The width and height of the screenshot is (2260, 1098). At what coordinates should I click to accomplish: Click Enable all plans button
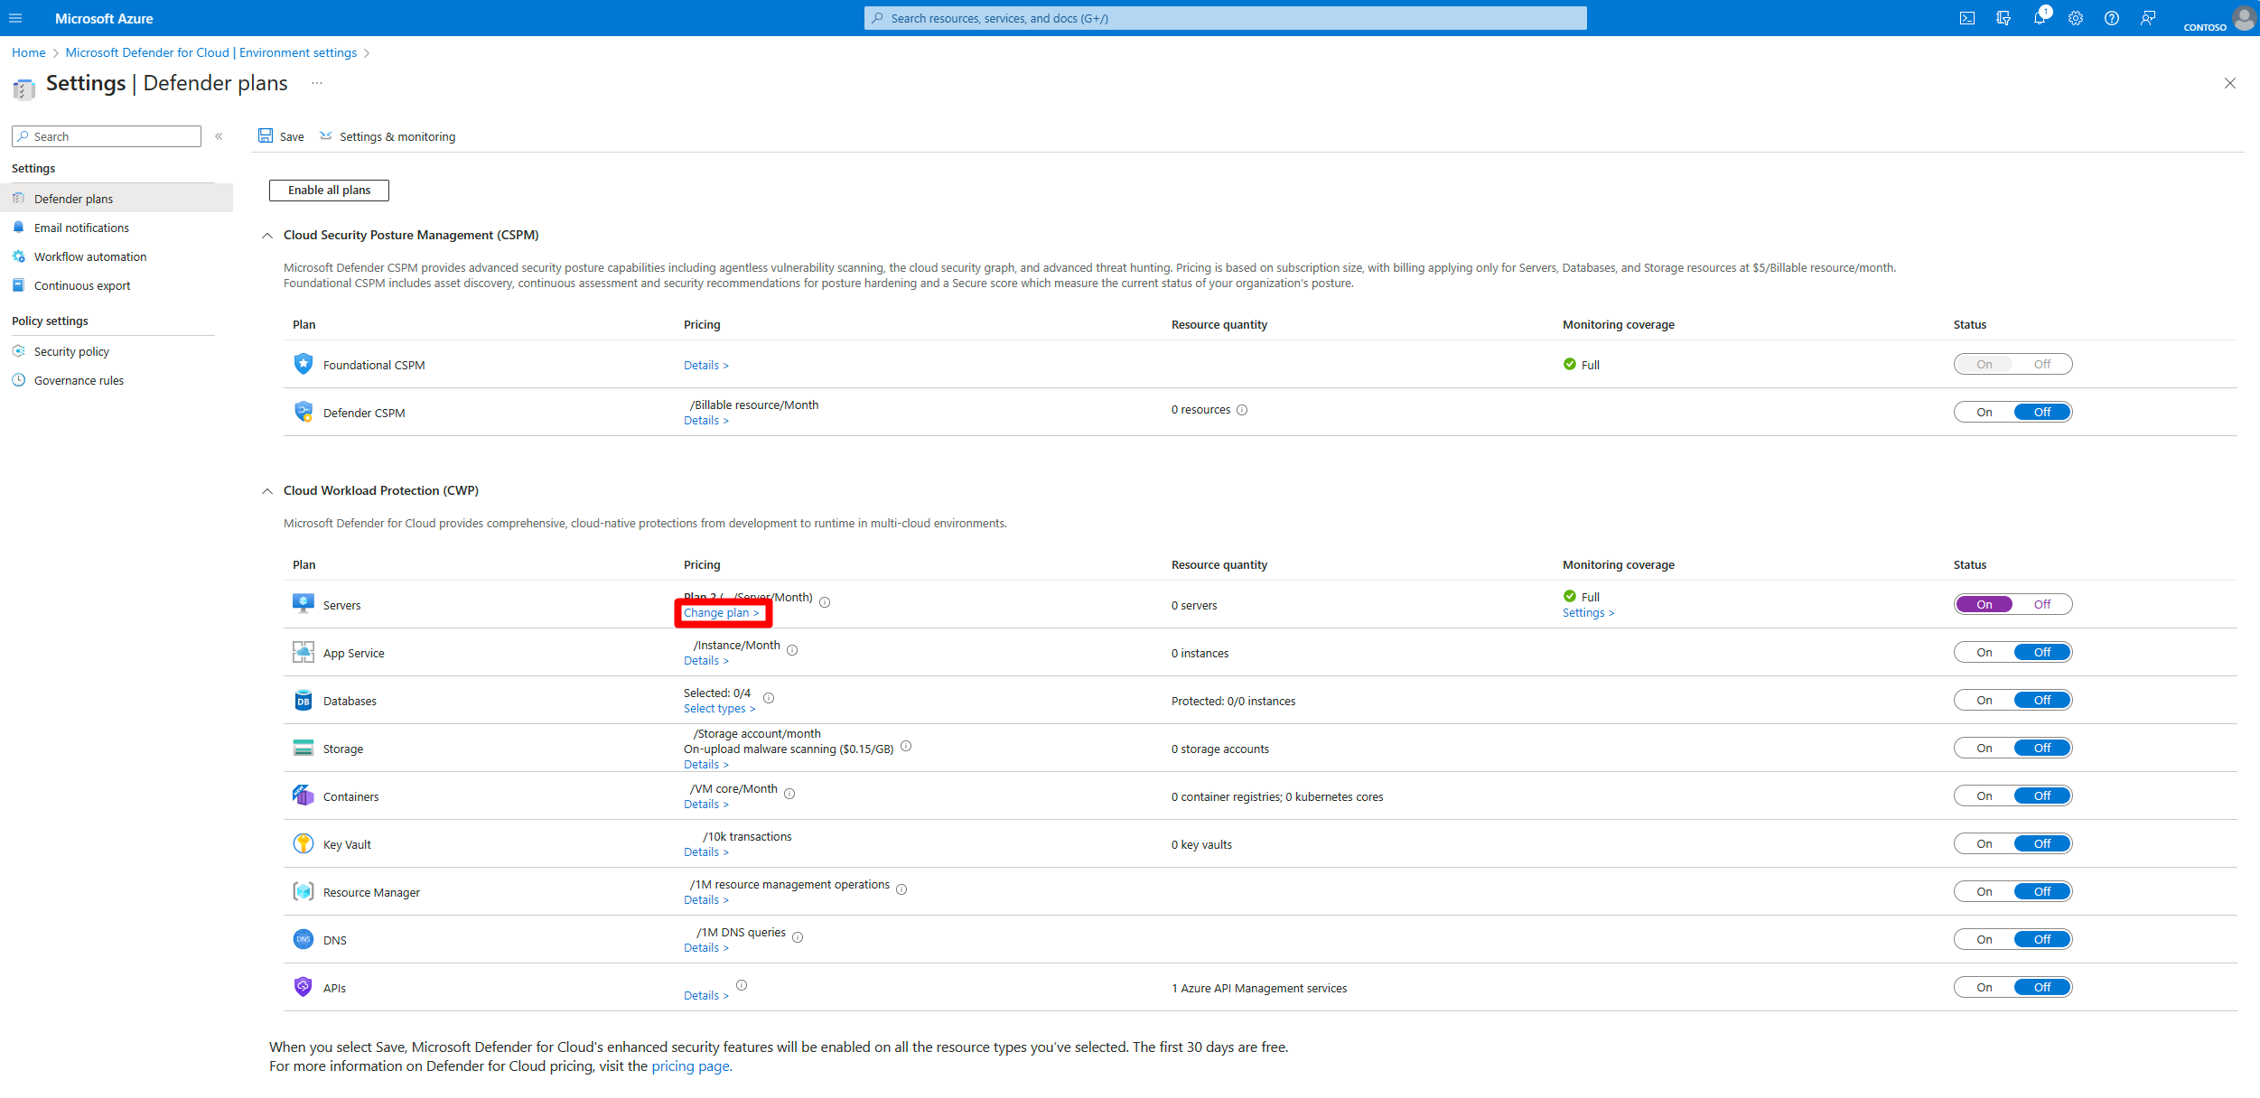329,189
